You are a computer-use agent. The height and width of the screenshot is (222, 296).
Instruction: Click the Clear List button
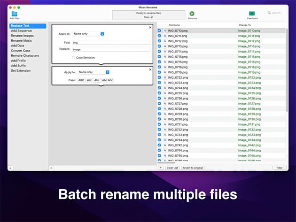coord(172,168)
